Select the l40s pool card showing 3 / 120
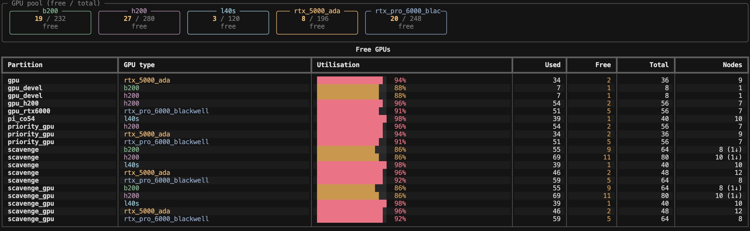Viewport: 750px width, 231px height. coord(228,22)
